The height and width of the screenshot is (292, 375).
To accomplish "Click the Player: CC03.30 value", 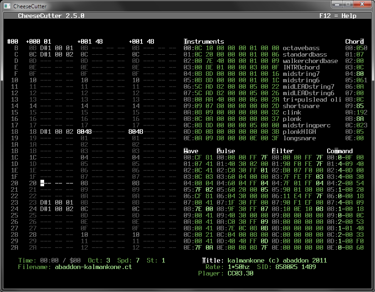I will [x=240, y=273].
